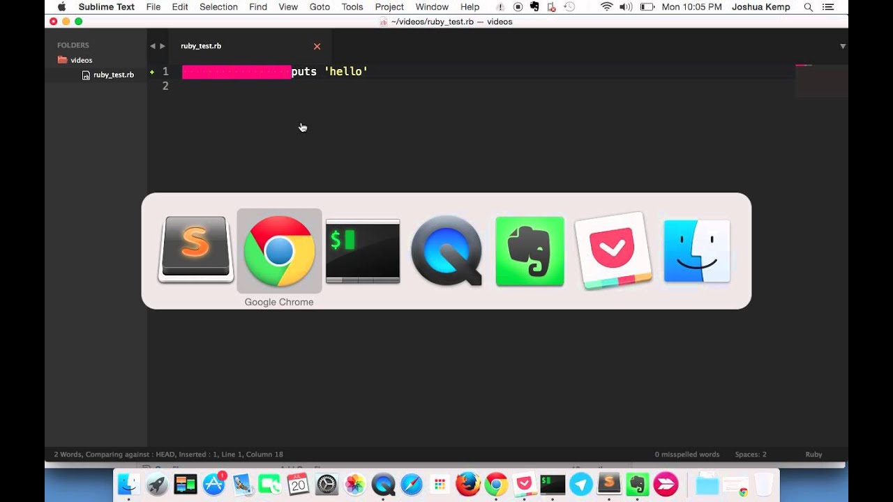Viewport: 893px width, 502px height.
Task: Click line number 2 in gutter
Action: pos(165,86)
